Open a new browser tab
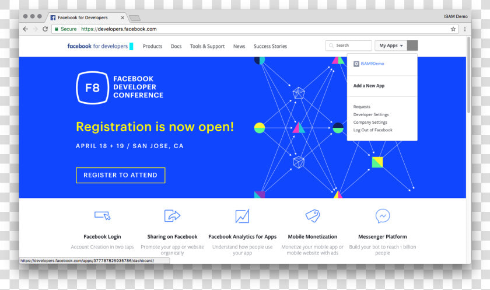The image size is (490, 290). [135, 18]
